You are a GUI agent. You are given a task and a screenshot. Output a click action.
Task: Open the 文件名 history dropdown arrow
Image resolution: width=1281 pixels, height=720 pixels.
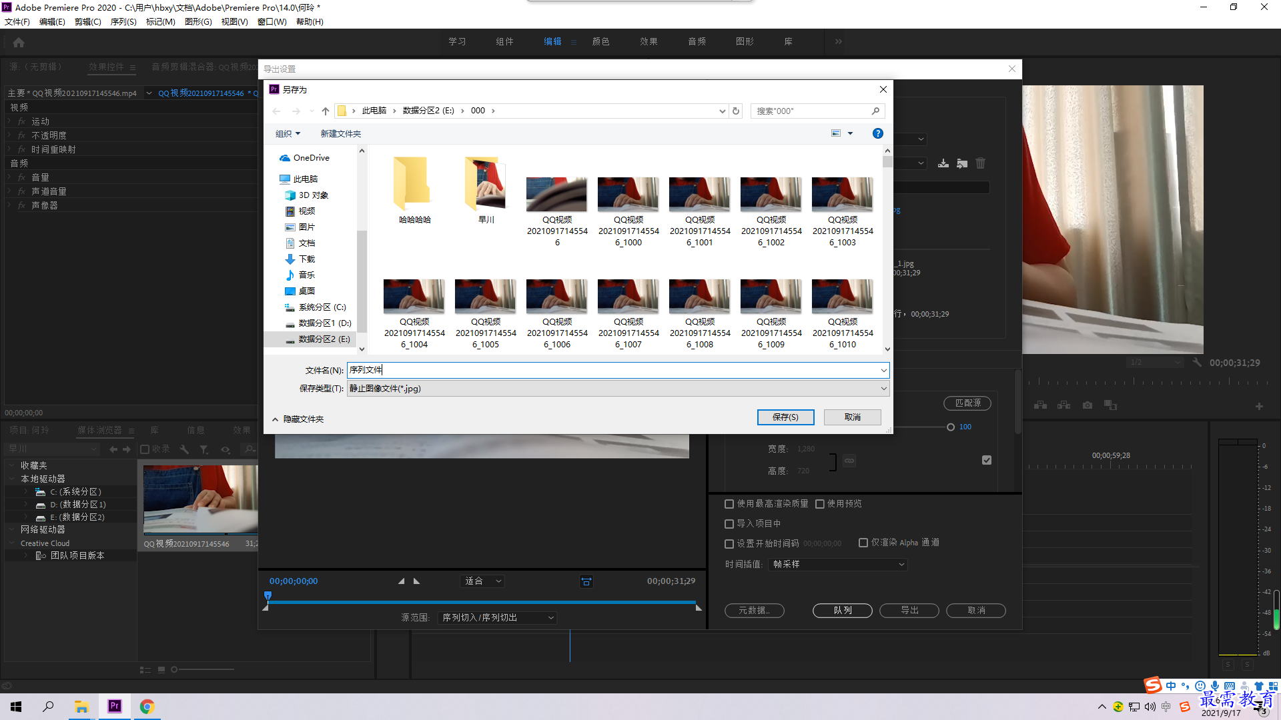(x=883, y=371)
